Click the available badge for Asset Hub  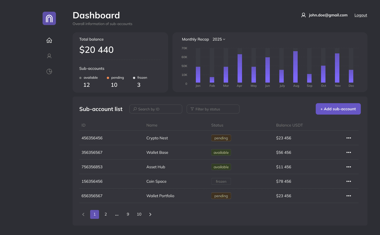[221, 167]
